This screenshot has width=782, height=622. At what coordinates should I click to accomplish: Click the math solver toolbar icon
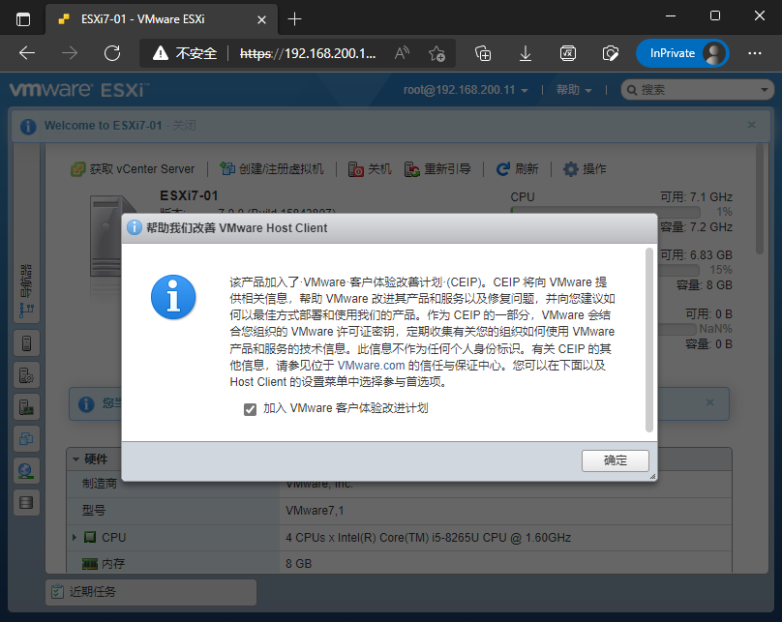[x=567, y=53]
